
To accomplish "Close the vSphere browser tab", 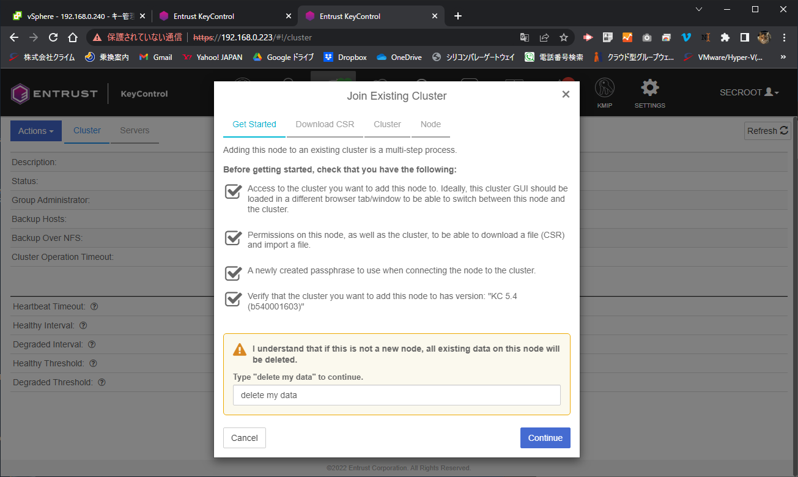I will point(142,16).
